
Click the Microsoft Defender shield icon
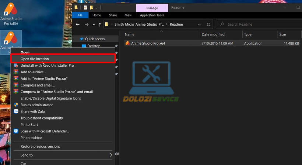coord(16,131)
